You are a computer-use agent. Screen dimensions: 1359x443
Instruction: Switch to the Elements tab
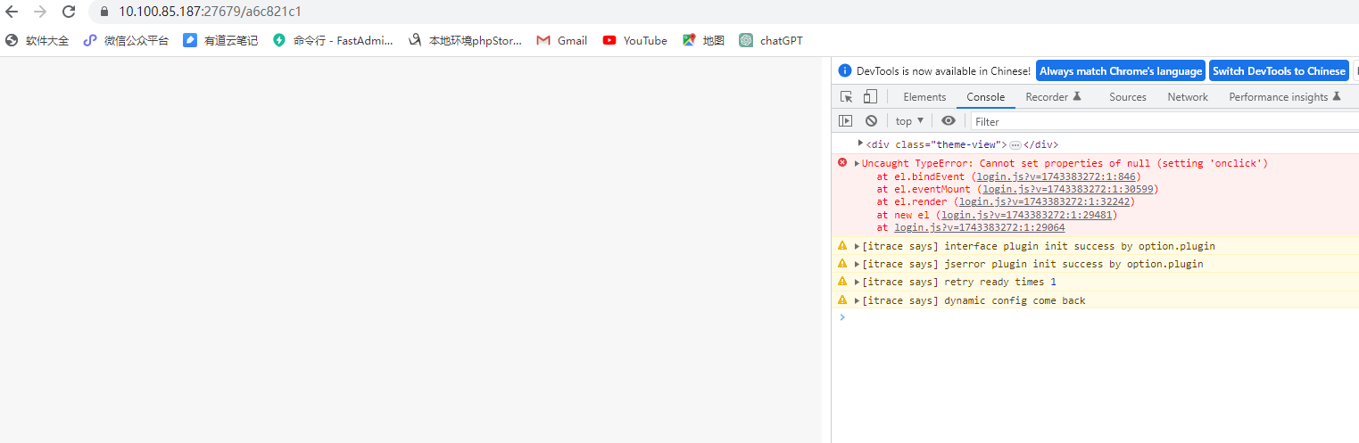click(924, 97)
